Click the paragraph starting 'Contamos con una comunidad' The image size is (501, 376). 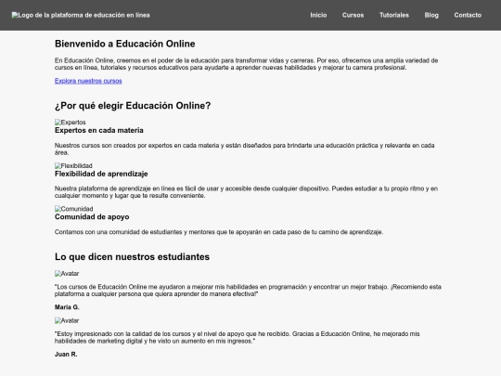pos(219,232)
